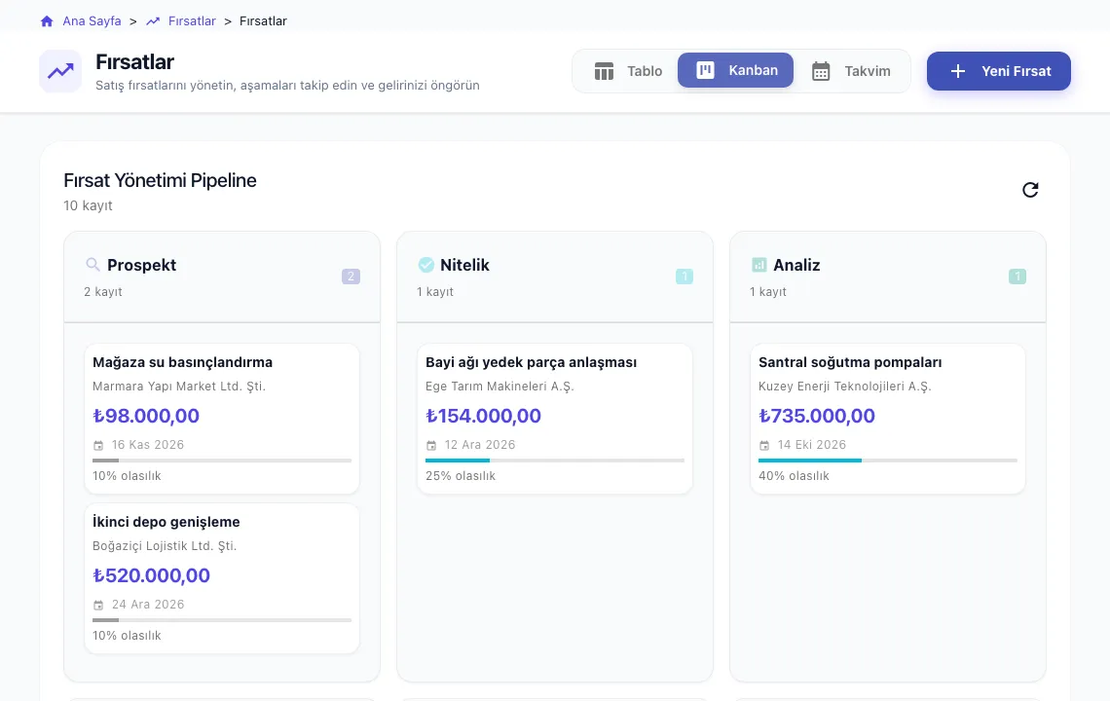The height and width of the screenshot is (701, 1110).
Task: Open Mağaza su basınçlandırma card
Action: (x=222, y=419)
